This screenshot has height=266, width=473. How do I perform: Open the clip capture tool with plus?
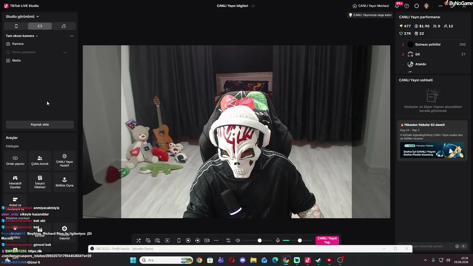click(x=167, y=241)
